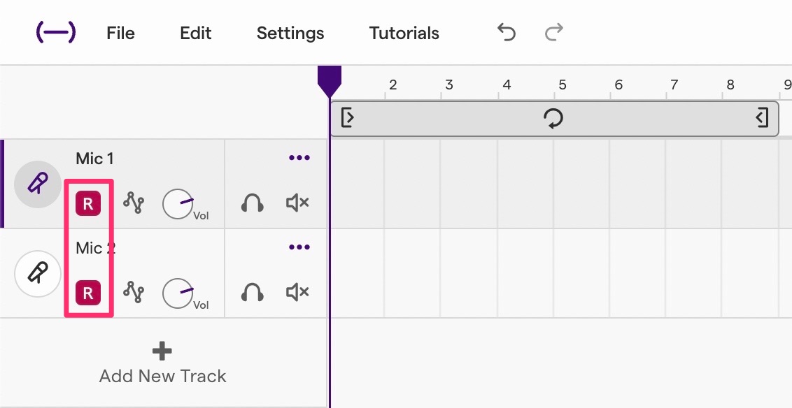Image resolution: width=792 pixels, height=408 pixels.
Task: Select the Mic 1 microphone instrument icon
Action: [x=38, y=184]
